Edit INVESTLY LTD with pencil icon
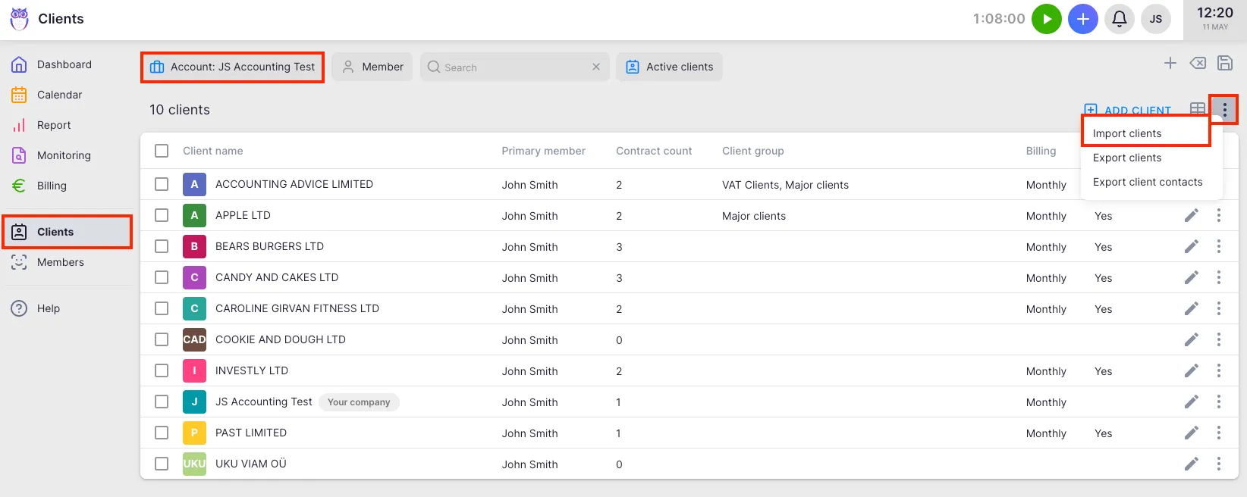1247x497 pixels. point(1192,370)
